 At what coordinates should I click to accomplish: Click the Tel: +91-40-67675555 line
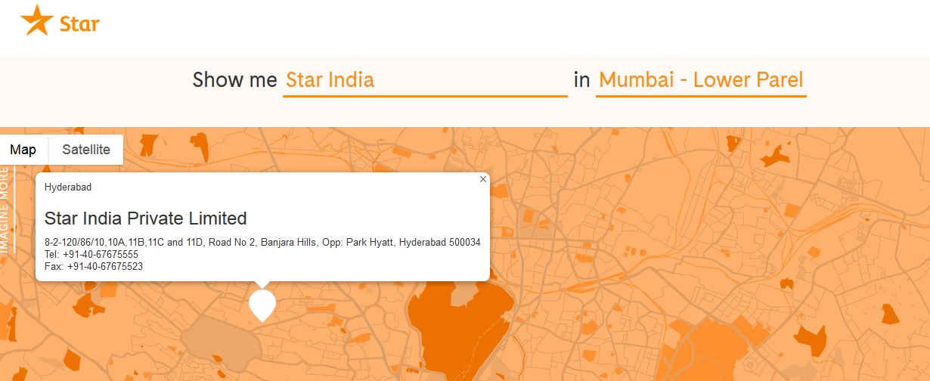pos(91,255)
